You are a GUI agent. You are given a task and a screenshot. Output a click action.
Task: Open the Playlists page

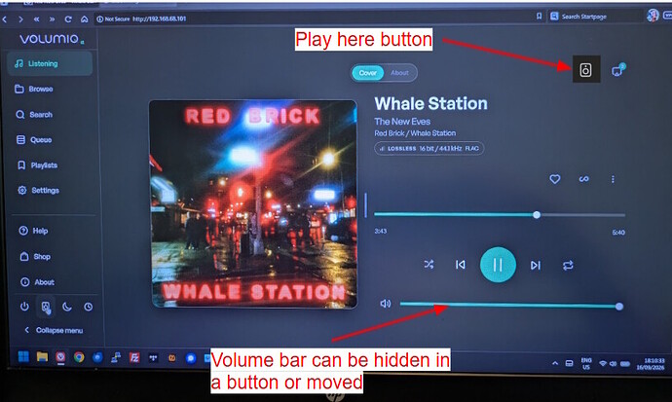[x=37, y=165]
